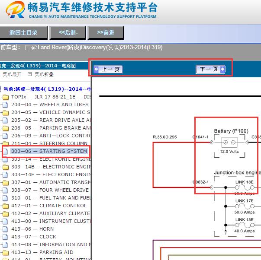Click page icon beside 205-02 Rear Drive Axle
Viewport: 261px width, 260px height.
[x=5, y=120]
